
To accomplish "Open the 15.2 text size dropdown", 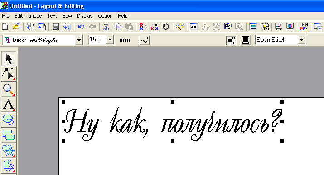I will [110, 40].
